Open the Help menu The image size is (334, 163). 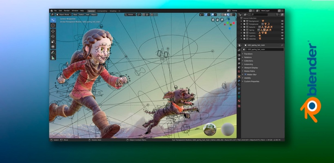(x=82, y=11)
